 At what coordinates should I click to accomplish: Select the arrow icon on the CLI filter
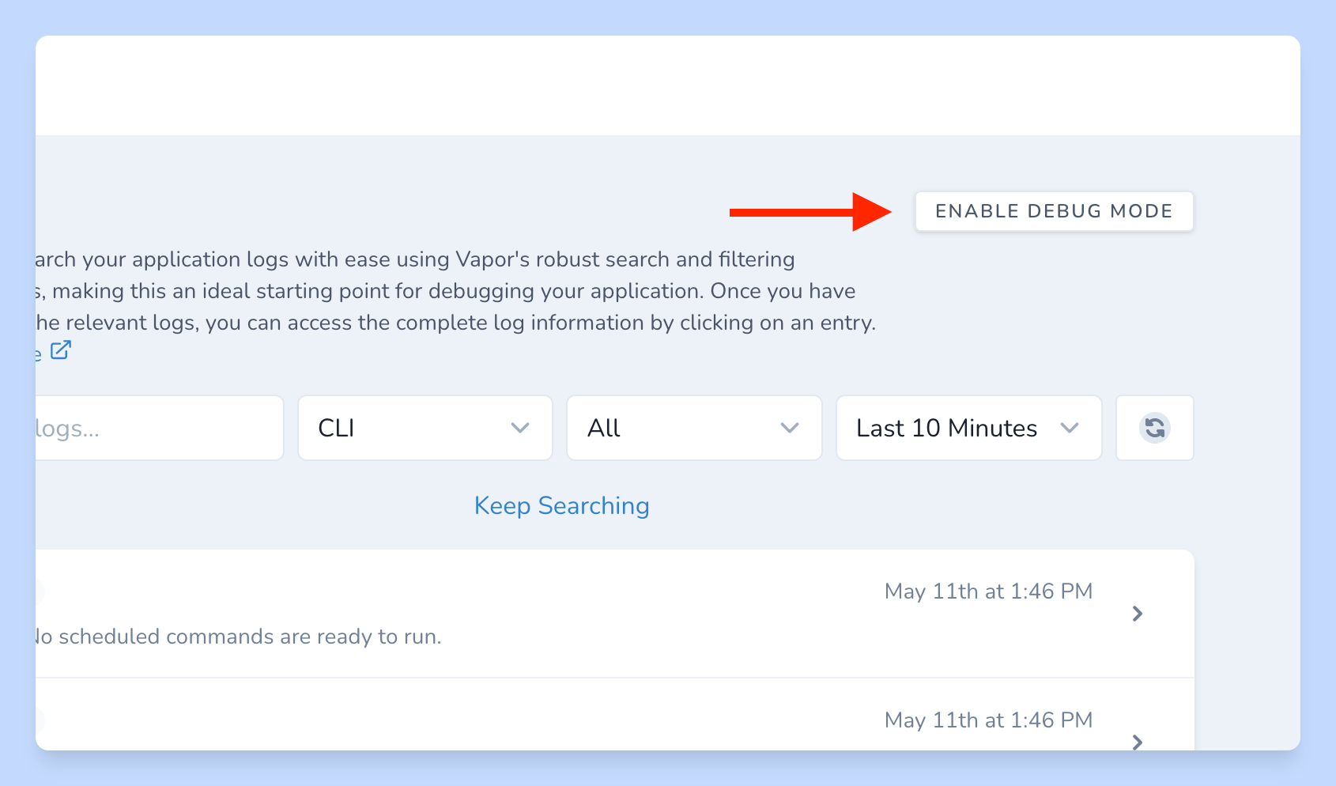click(519, 428)
